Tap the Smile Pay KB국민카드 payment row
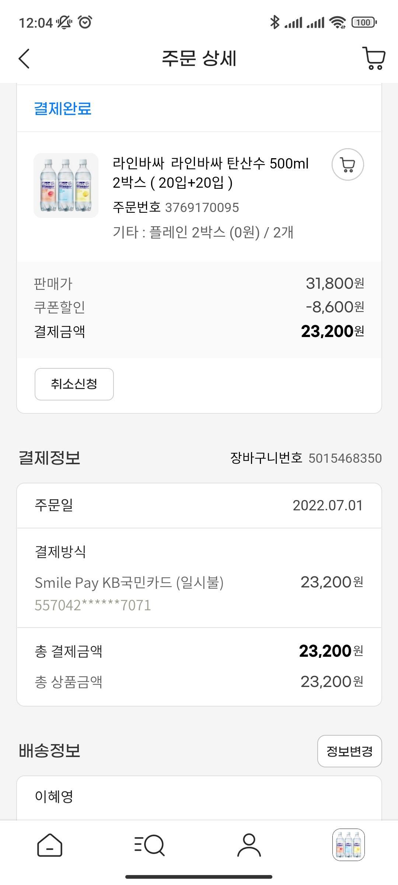398x885 pixels. [x=199, y=578]
